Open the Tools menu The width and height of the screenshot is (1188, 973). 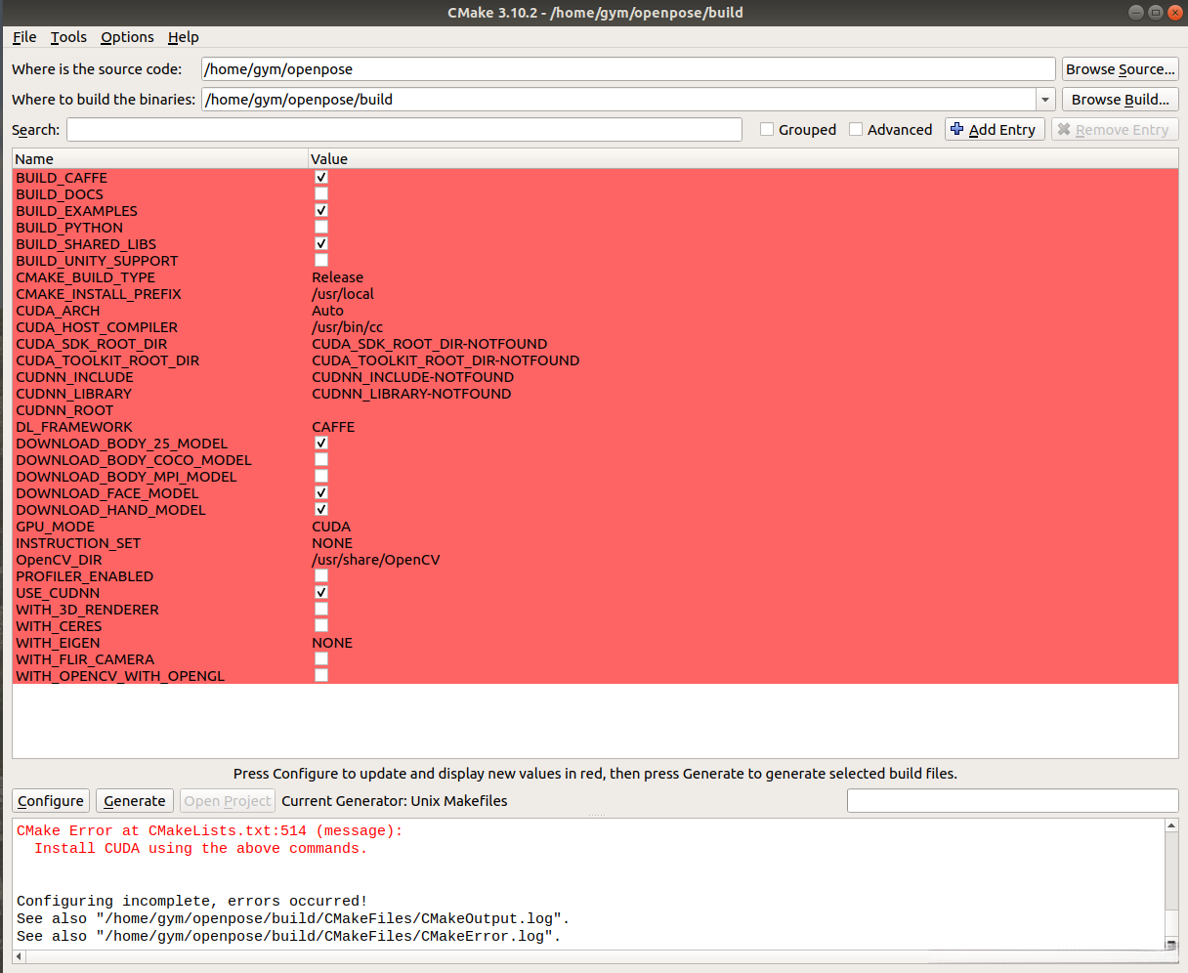point(68,37)
